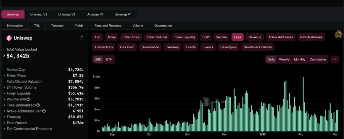
Task: Toggle the Token Volume chart metric
Action: click(x=157, y=37)
